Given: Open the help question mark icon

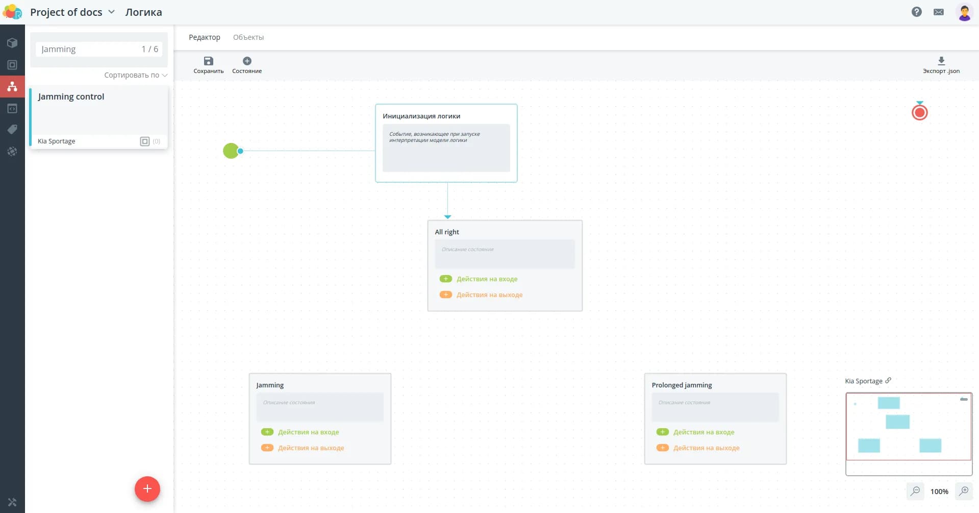Looking at the screenshot, I should [916, 12].
